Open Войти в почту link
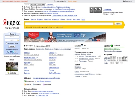The height and width of the screenshot is (101, 135). coord(128,1)
